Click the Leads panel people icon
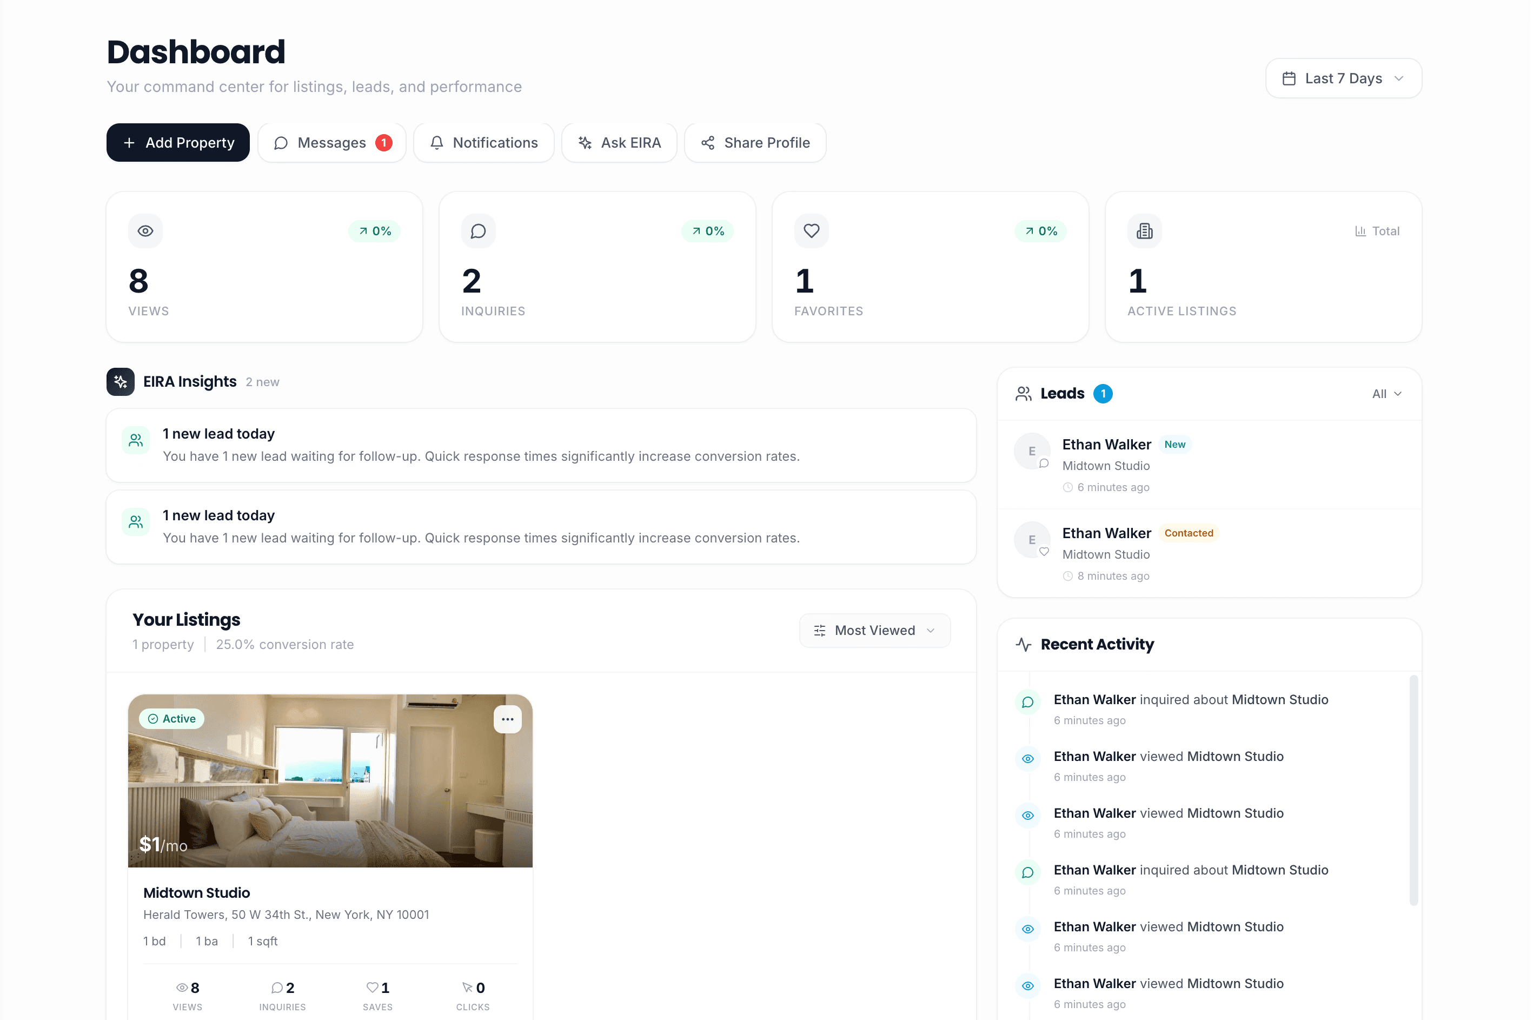1533x1020 pixels. 1023,393
